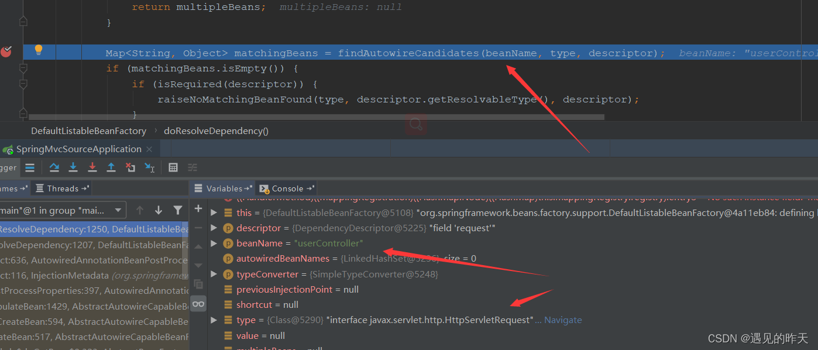Image resolution: width=818 pixels, height=350 pixels.
Task: Click Show Execution Point icon
Action: point(30,167)
